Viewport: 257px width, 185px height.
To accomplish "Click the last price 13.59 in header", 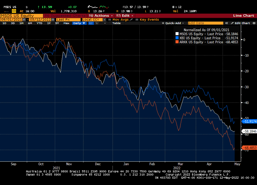I will click(47, 7).
